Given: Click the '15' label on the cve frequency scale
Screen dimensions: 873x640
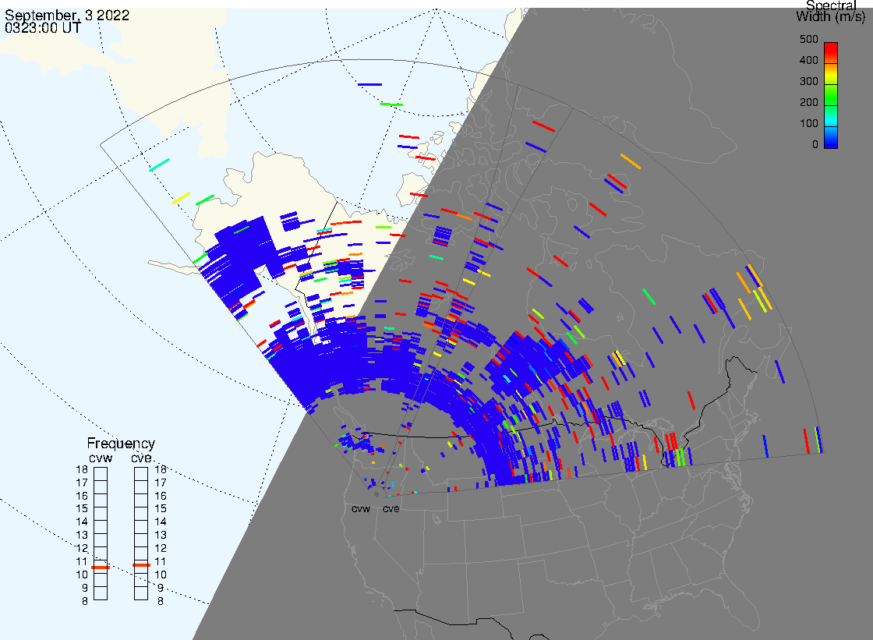Looking at the screenshot, I should pos(161,508).
